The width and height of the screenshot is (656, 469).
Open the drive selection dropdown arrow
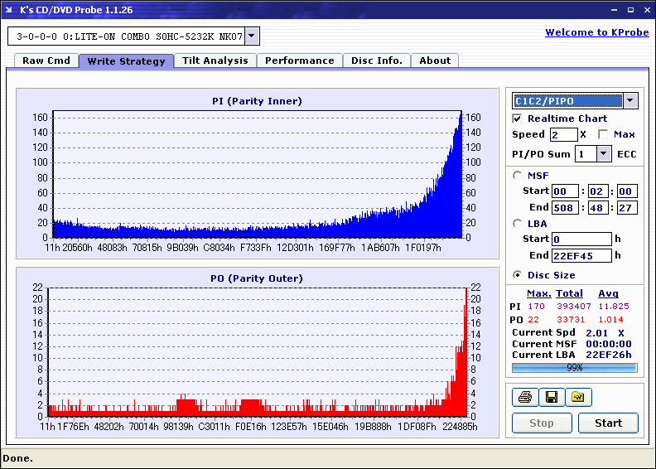[x=252, y=36]
